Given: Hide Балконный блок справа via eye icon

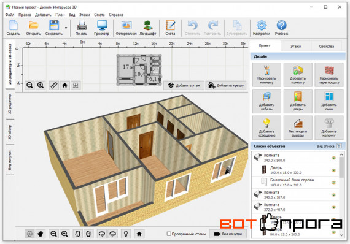Looking at the screenshot, I should pyautogui.click(x=334, y=183).
